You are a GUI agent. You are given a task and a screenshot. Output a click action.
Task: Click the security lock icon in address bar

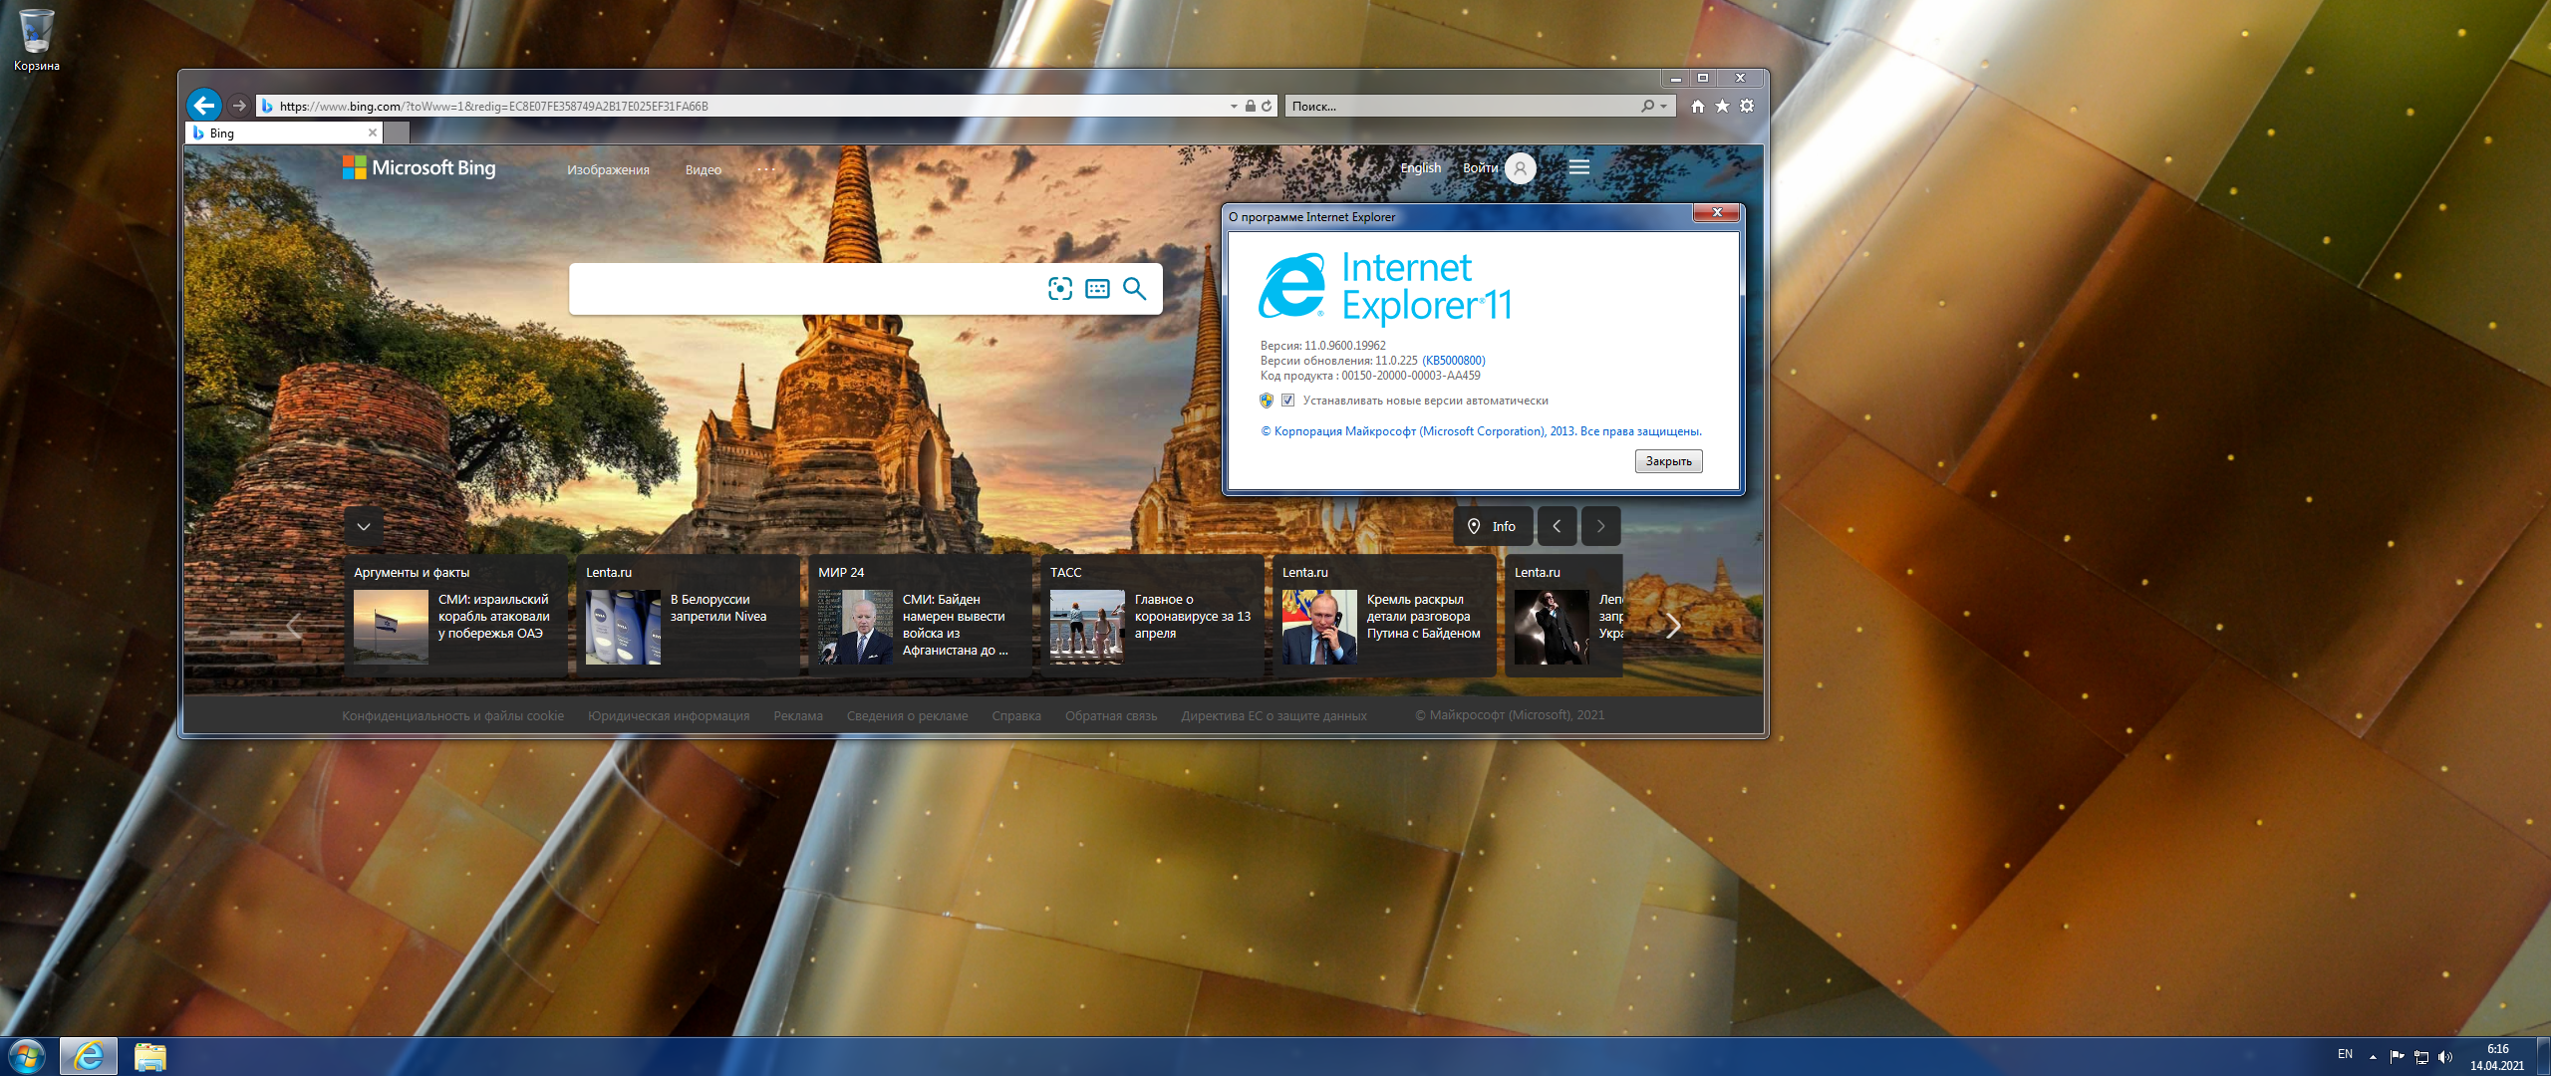[x=1250, y=106]
